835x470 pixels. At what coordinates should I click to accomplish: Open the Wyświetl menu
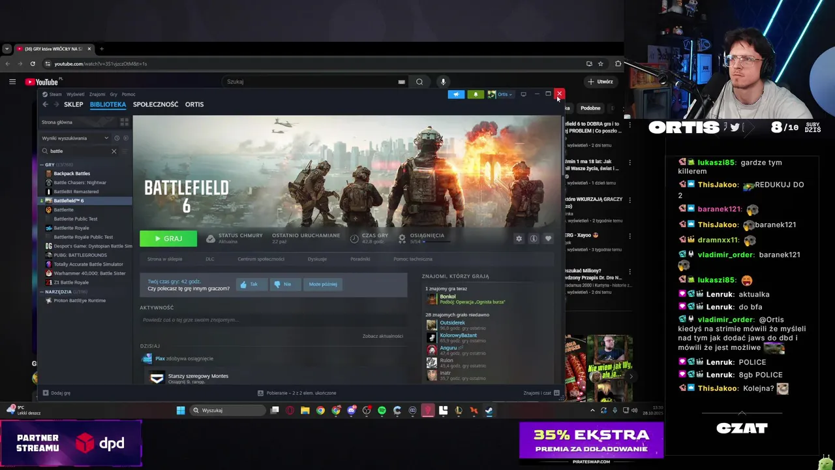pyautogui.click(x=75, y=94)
